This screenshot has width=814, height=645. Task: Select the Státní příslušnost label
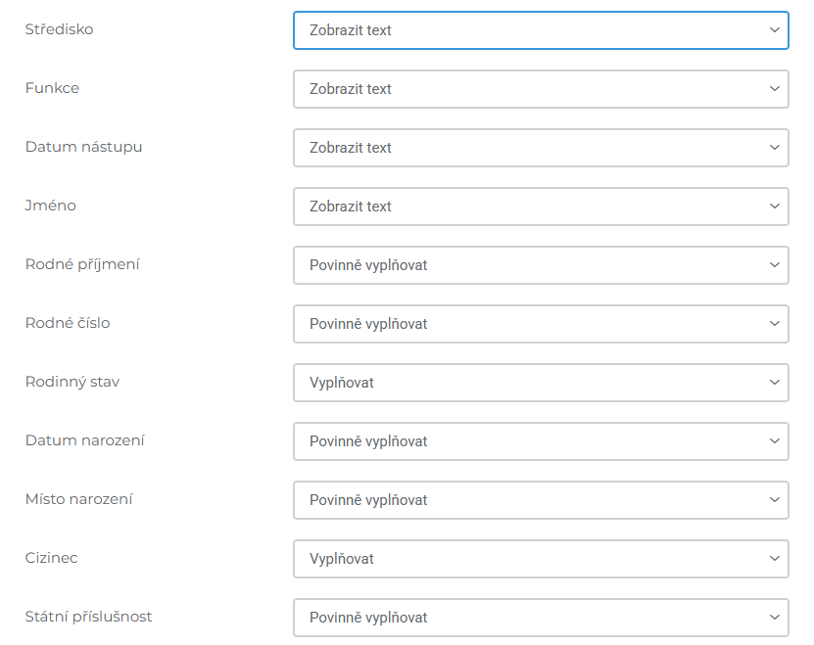88,617
